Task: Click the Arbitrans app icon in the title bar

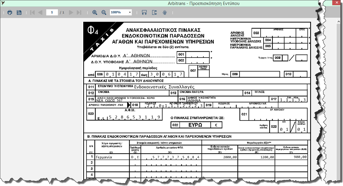Action: click(x=3, y=3)
